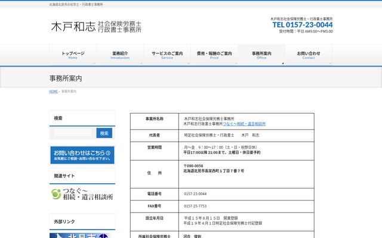Click the blue 検索 search button
Screen dimensions: 382x238
(x=104, y=133)
